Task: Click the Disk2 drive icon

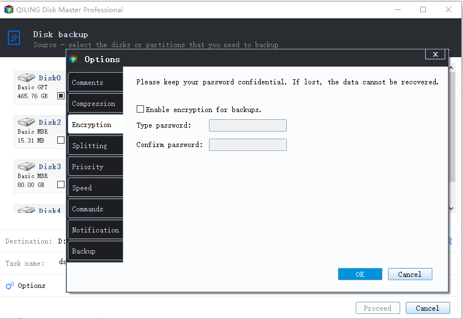Action: click(x=26, y=122)
